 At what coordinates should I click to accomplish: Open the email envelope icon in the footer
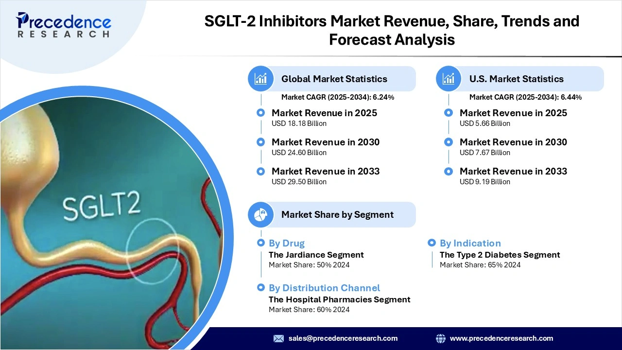coord(278,338)
